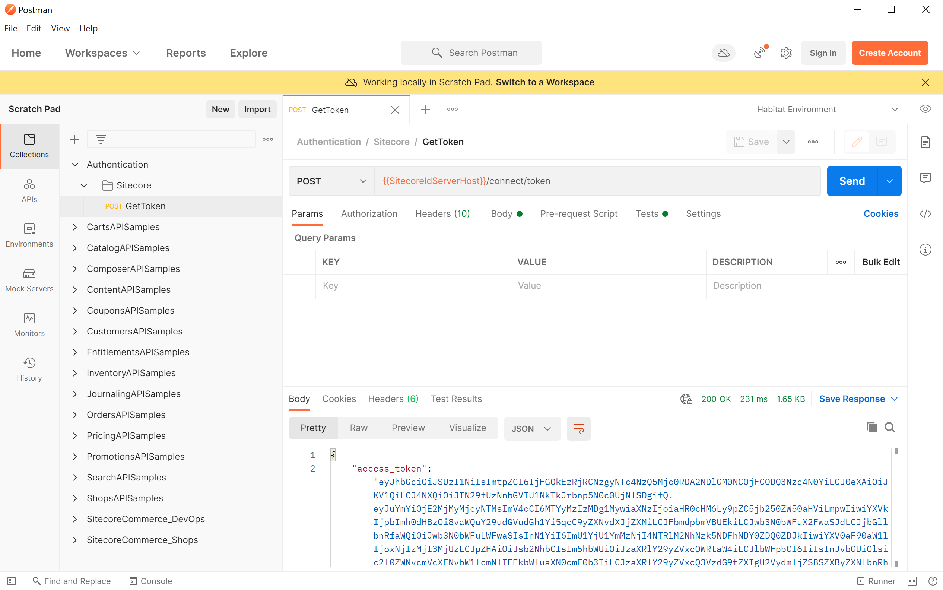Image resolution: width=943 pixels, height=590 pixels.
Task: Click Bulk Edit in query params
Action: tap(880, 262)
